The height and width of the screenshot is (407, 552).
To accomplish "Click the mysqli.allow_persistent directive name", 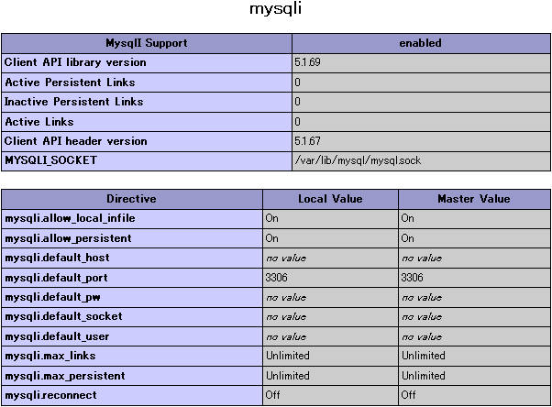I will 68,238.
